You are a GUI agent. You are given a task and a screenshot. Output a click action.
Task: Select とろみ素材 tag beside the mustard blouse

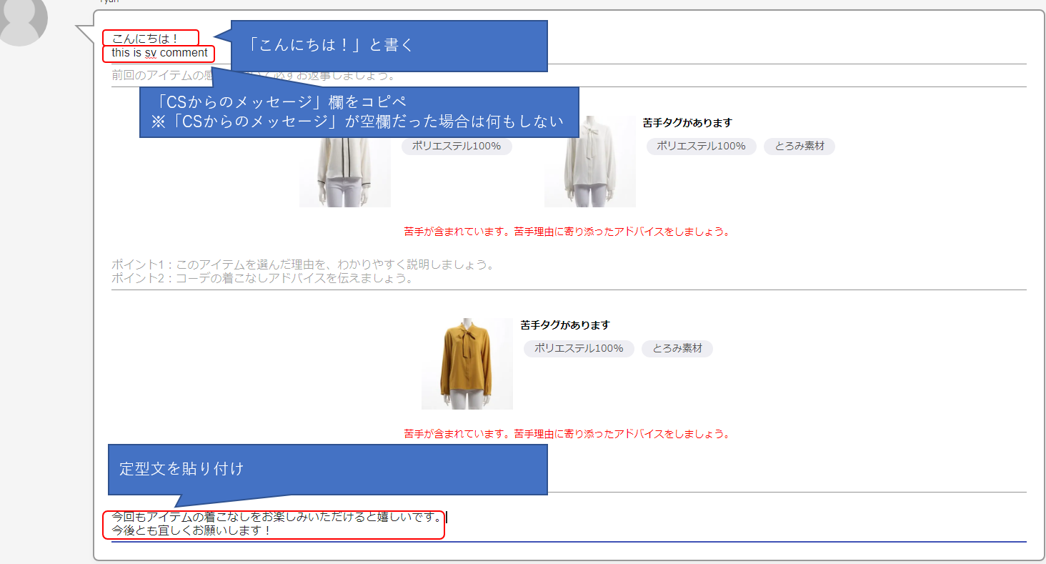click(677, 349)
